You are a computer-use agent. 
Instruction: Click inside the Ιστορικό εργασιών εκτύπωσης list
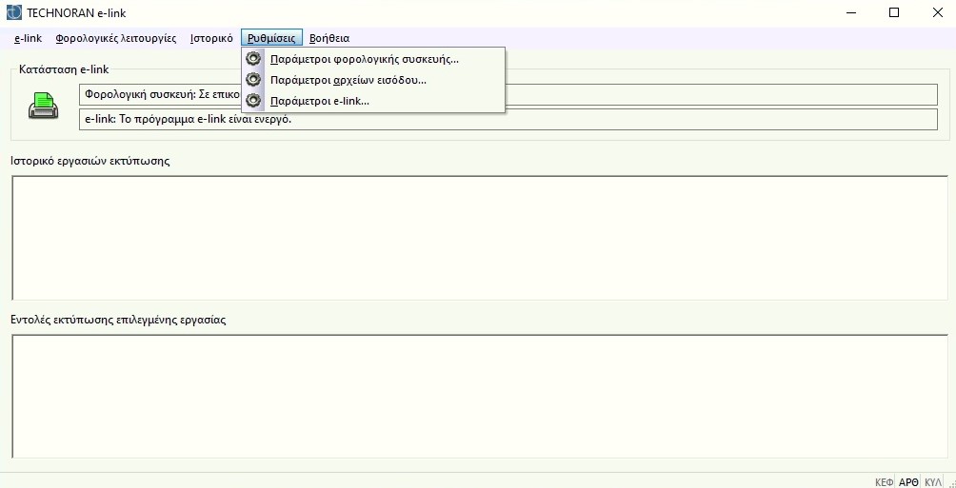pyautogui.click(x=480, y=238)
